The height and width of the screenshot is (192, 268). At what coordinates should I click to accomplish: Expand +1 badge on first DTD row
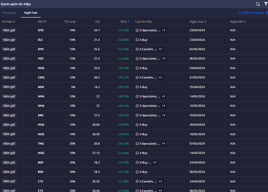click(x=164, y=30)
